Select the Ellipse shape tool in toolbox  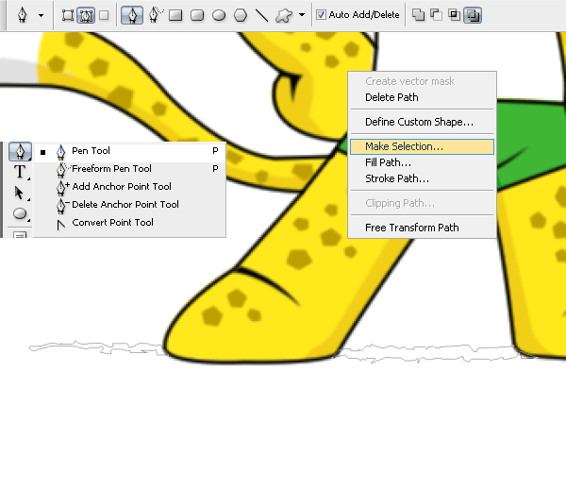(19, 213)
